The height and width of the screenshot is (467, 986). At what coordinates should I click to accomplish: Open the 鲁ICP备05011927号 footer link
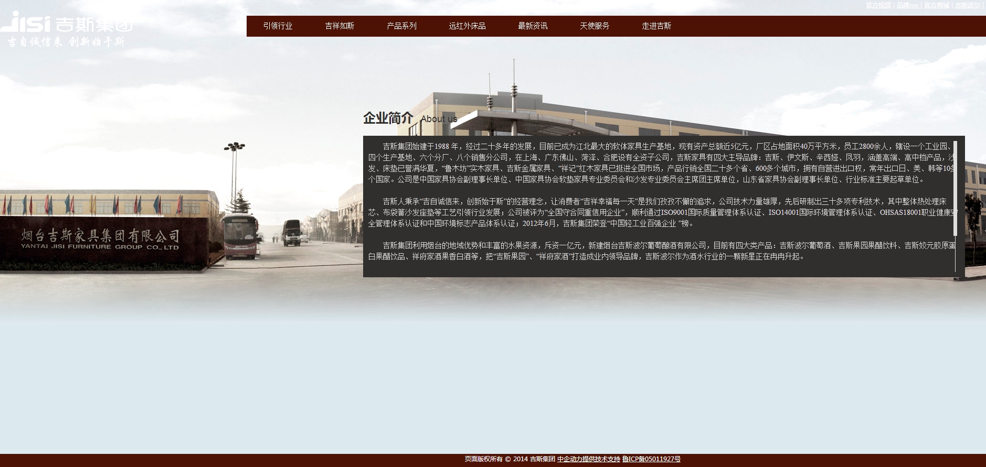click(651, 459)
